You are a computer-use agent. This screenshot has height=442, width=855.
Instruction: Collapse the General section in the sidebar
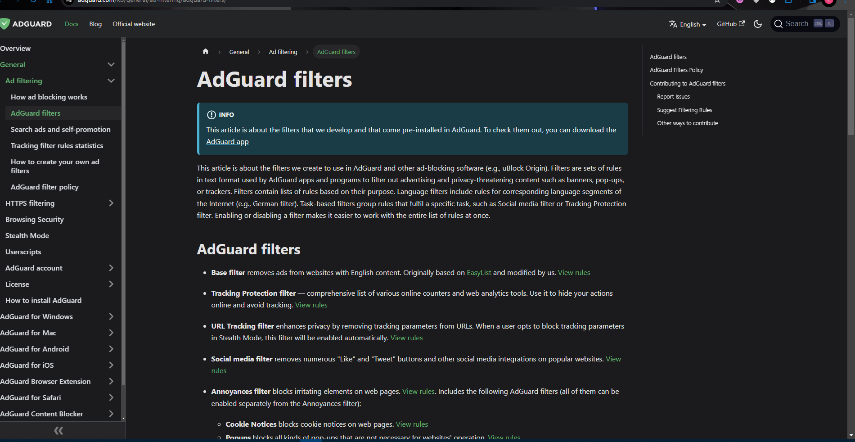111,64
